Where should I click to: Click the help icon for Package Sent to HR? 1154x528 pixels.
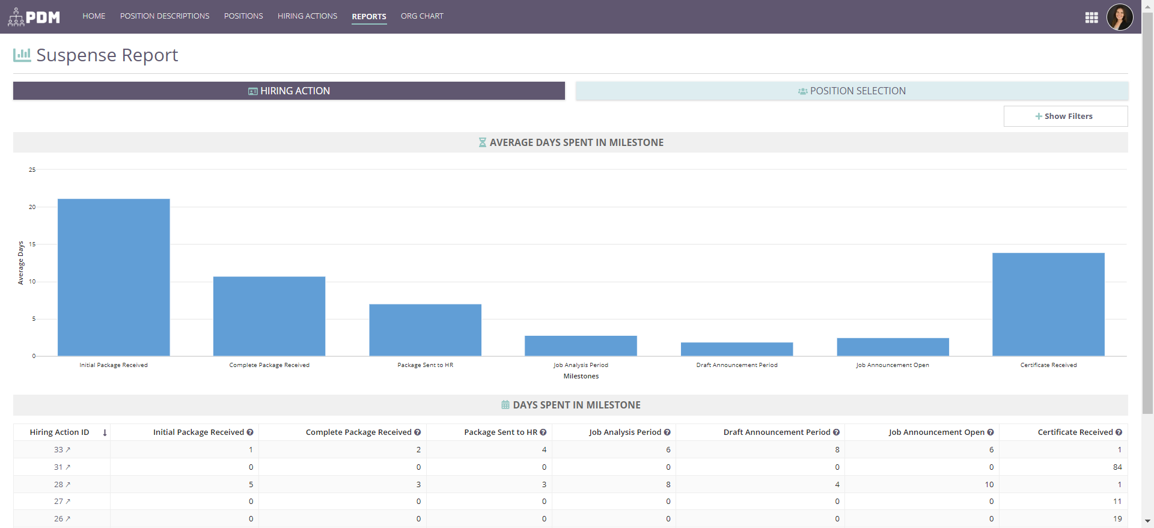[x=543, y=432]
